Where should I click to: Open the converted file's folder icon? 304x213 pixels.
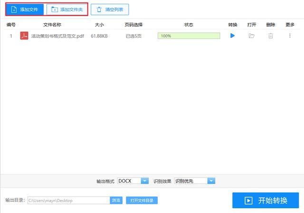(251, 36)
